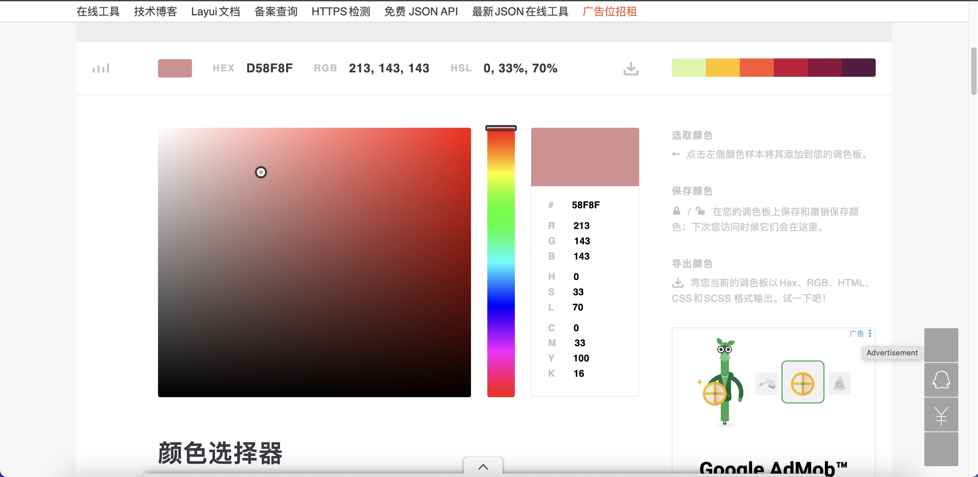Image resolution: width=978 pixels, height=477 pixels.
Task: Click the unlock icon under 保存颜色
Action: [x=700, y=211]
